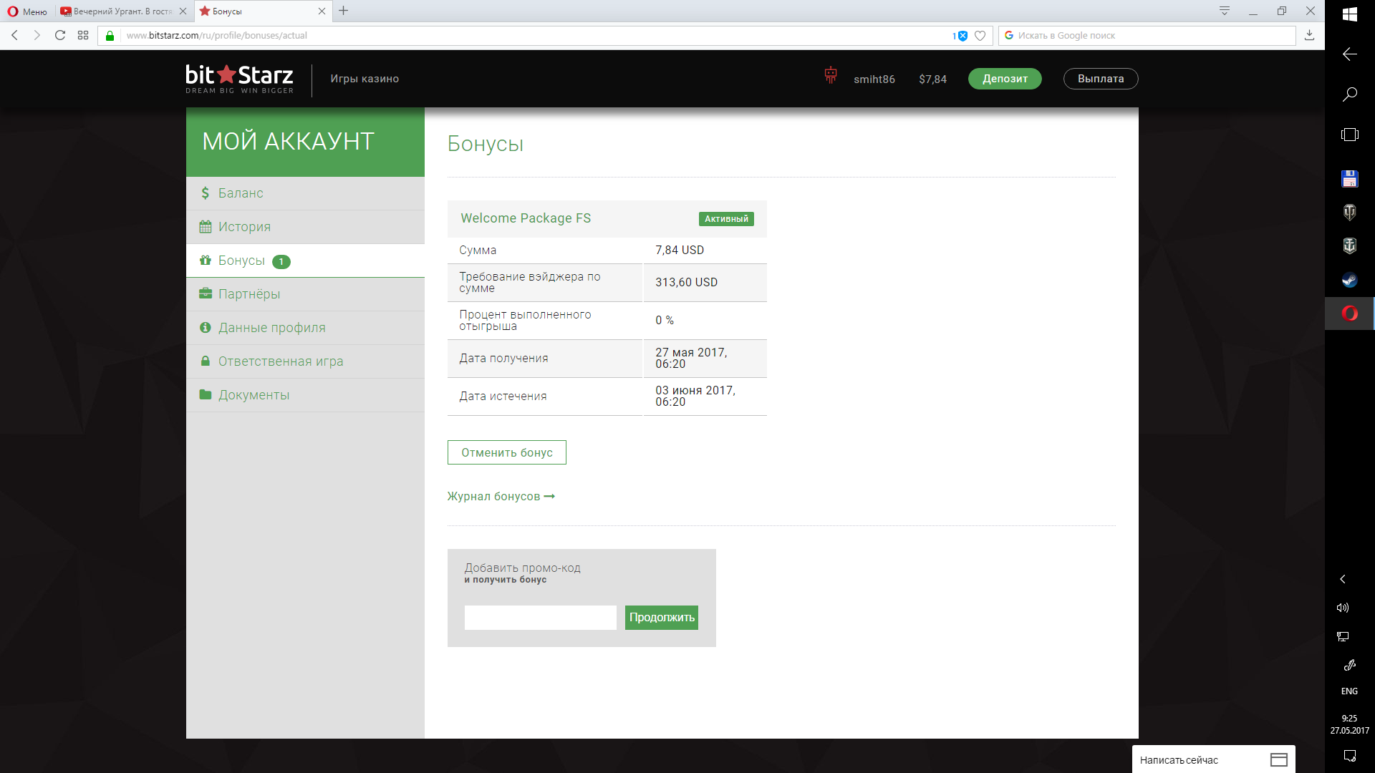Click the ad blocker shield icon

(962, 36)
